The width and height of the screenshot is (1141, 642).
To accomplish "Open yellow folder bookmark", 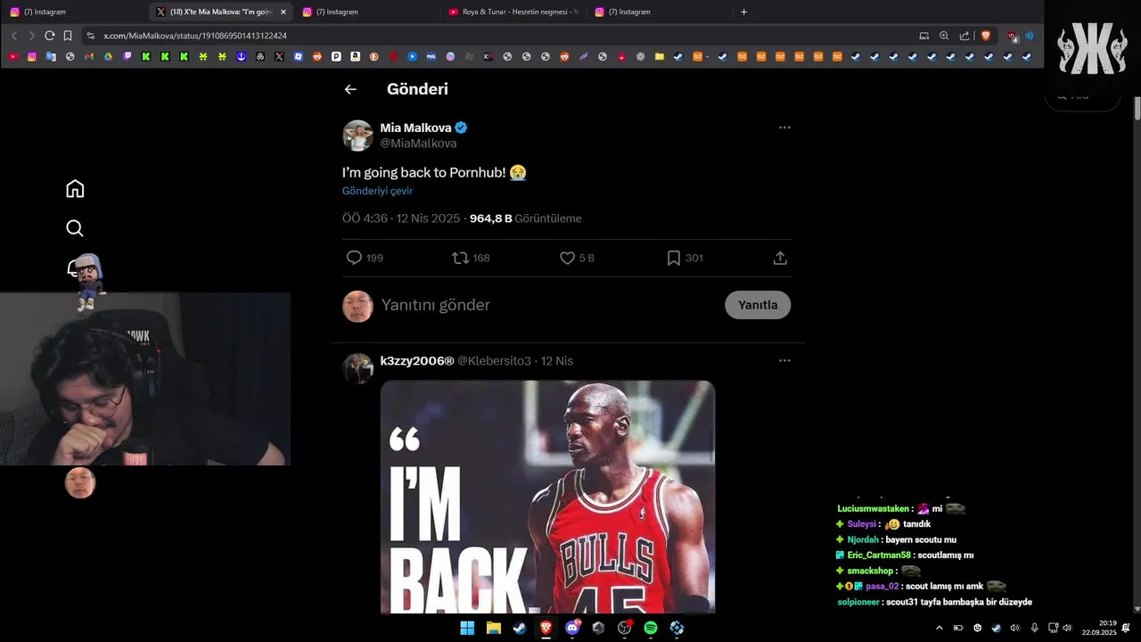I will point(660,56).
